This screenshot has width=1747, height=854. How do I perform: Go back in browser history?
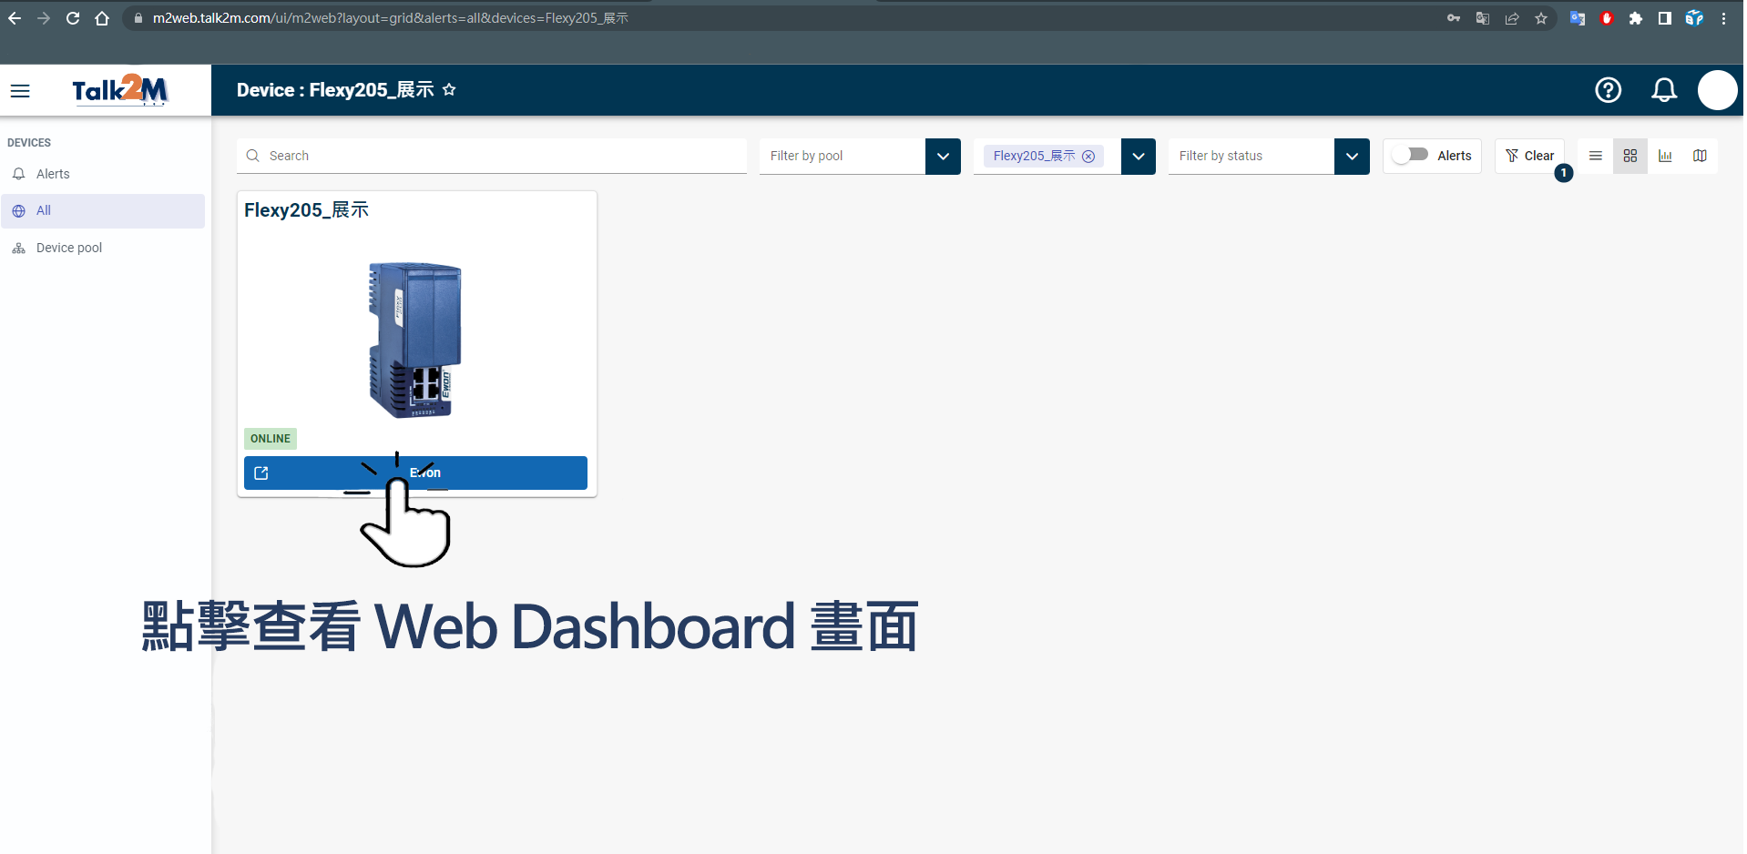click(15, 18)
